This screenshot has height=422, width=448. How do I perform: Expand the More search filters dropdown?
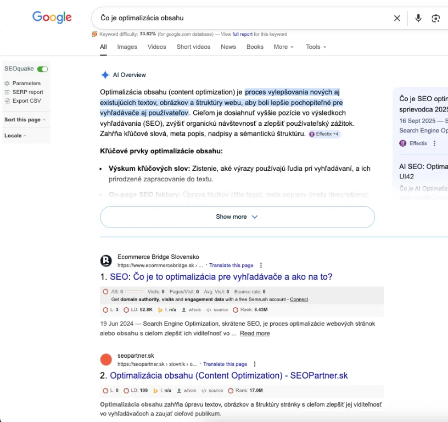click(x=283, y=47)
